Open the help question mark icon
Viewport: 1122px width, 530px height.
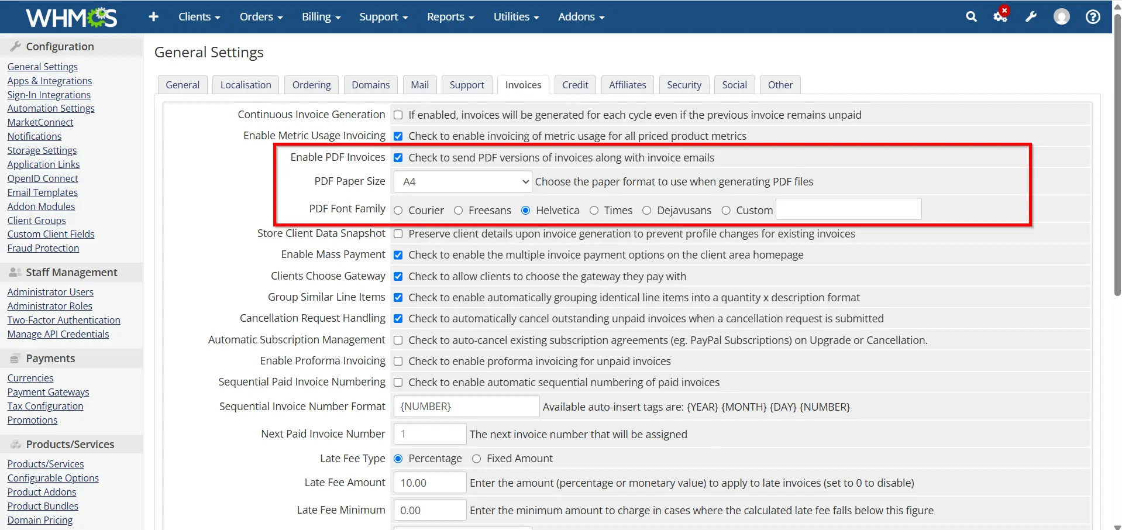pyautogui.click(x=1092, y=17)
